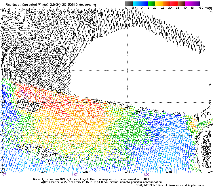Click the '-87' longitude axis label
The width and height of the screenshot is (213, 187).
[44, 172]
